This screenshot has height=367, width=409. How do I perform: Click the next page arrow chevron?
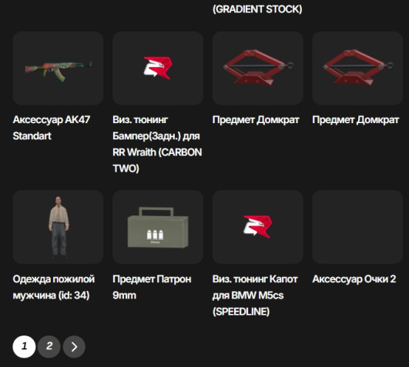[74, 347]
